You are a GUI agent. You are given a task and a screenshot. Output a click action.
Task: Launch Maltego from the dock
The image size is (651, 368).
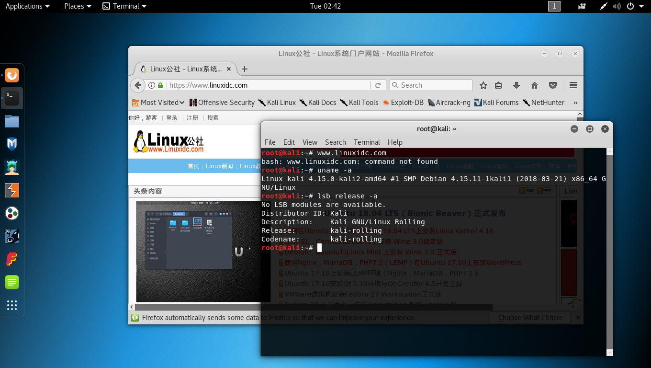click(12, 213)
